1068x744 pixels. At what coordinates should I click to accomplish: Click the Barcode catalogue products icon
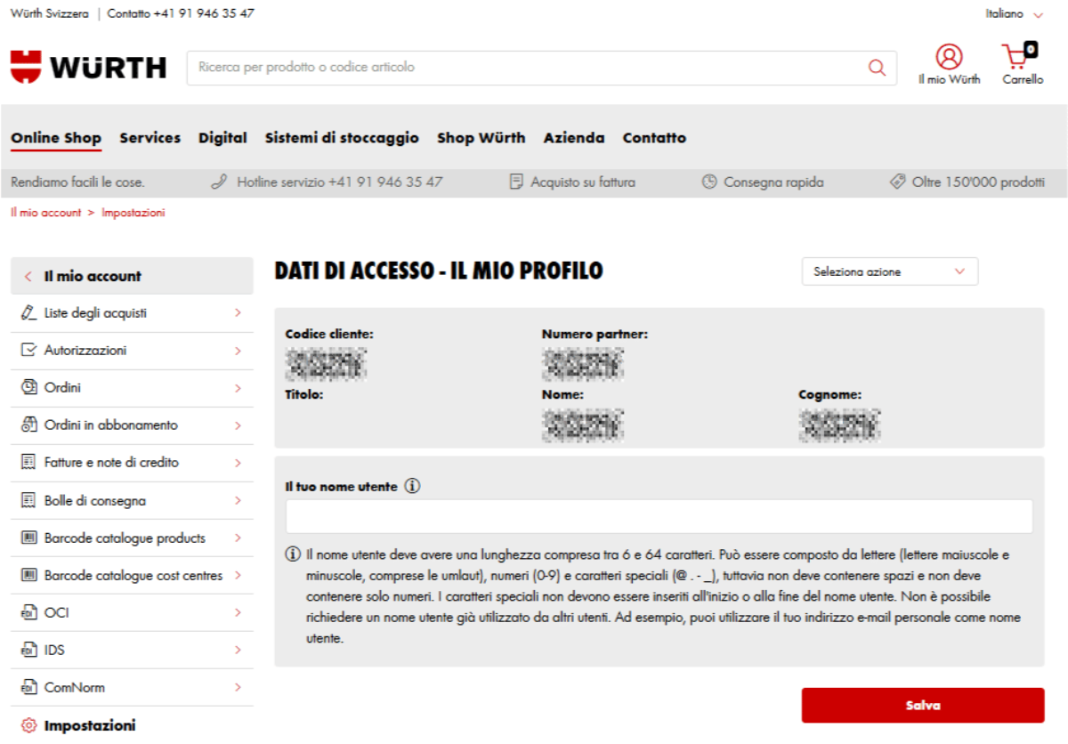(28, 538)
